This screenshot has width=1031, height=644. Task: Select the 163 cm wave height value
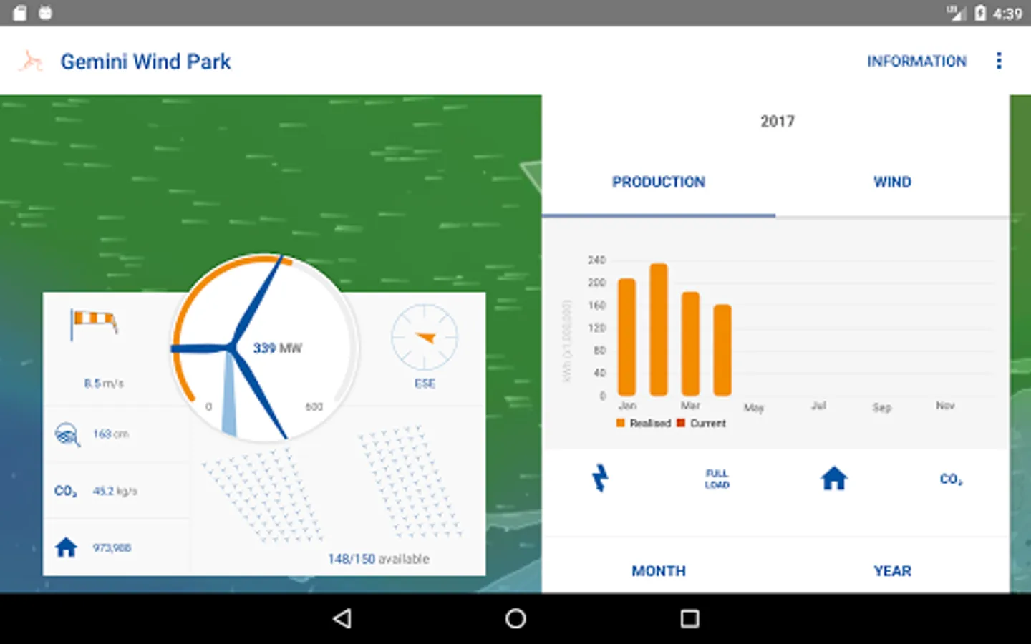[111, 434]
